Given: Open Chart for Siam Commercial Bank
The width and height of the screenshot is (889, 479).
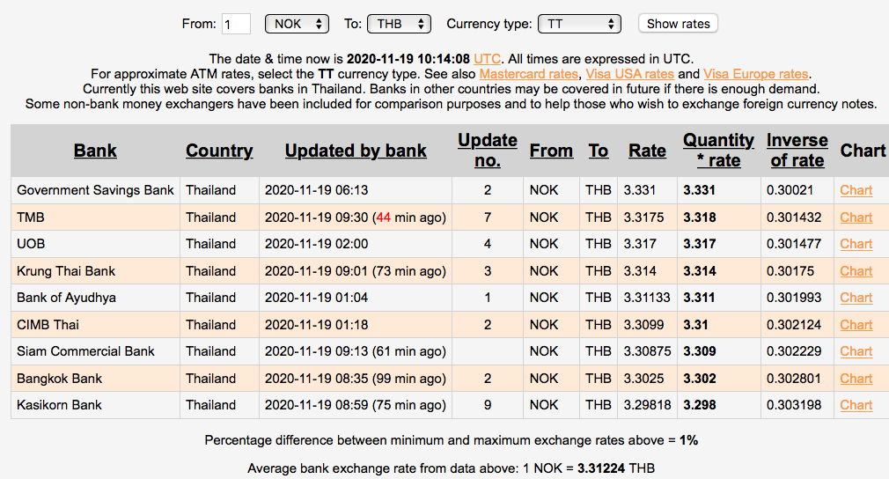Looking at the screenshot, I should [856, 351].
